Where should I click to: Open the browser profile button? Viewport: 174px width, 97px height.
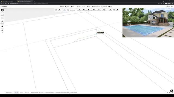coord(168,4)
